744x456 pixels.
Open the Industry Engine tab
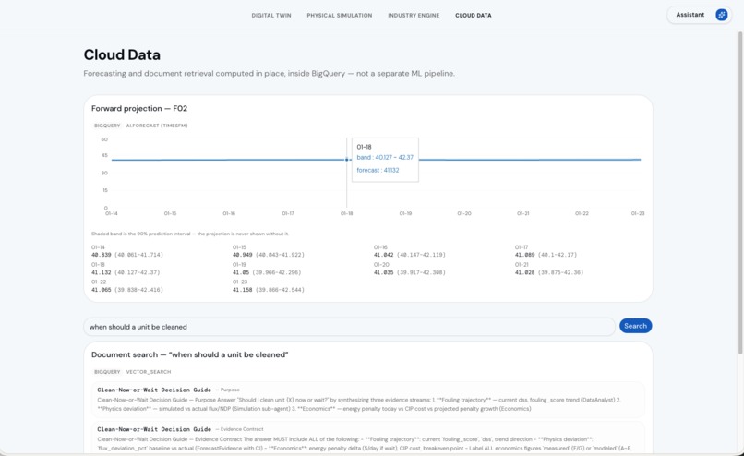point(414,15)
